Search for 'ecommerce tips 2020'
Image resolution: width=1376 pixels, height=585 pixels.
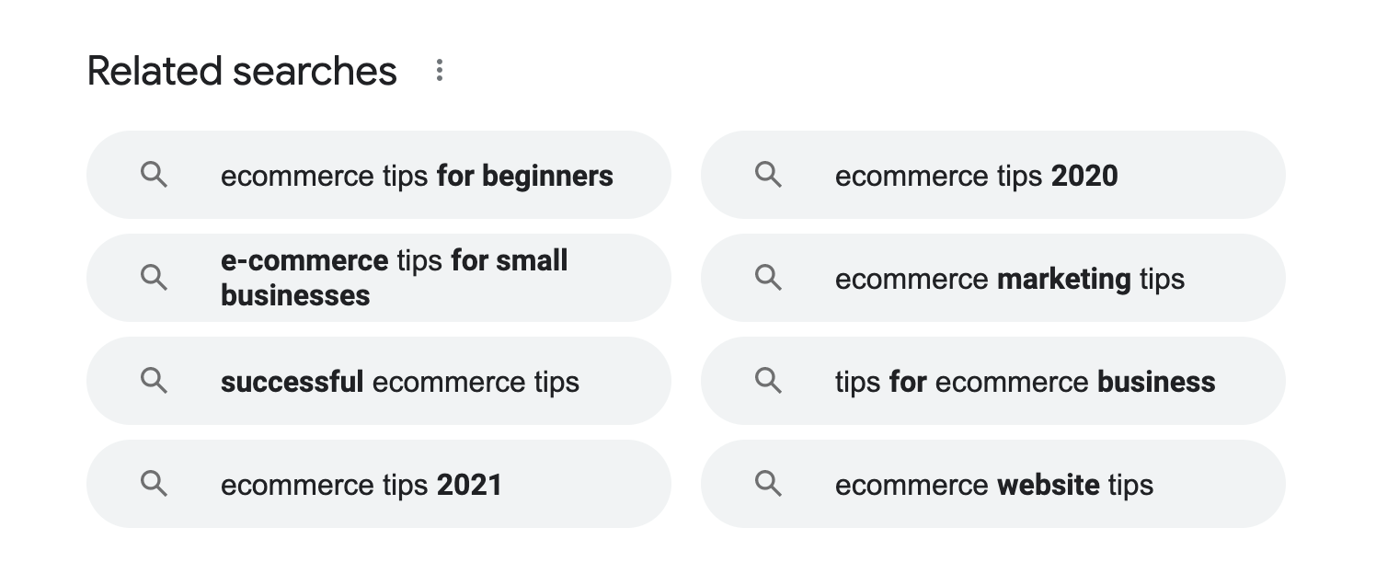[976, 175]
